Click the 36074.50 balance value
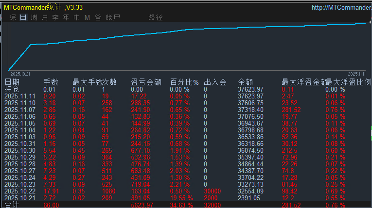Viewport: 372px width, 208px height. pyautogui.click(x=250, y=150)
